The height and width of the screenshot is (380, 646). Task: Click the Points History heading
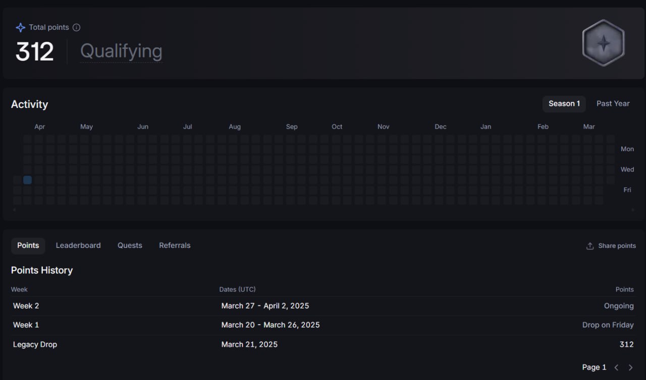click(42, 270)
